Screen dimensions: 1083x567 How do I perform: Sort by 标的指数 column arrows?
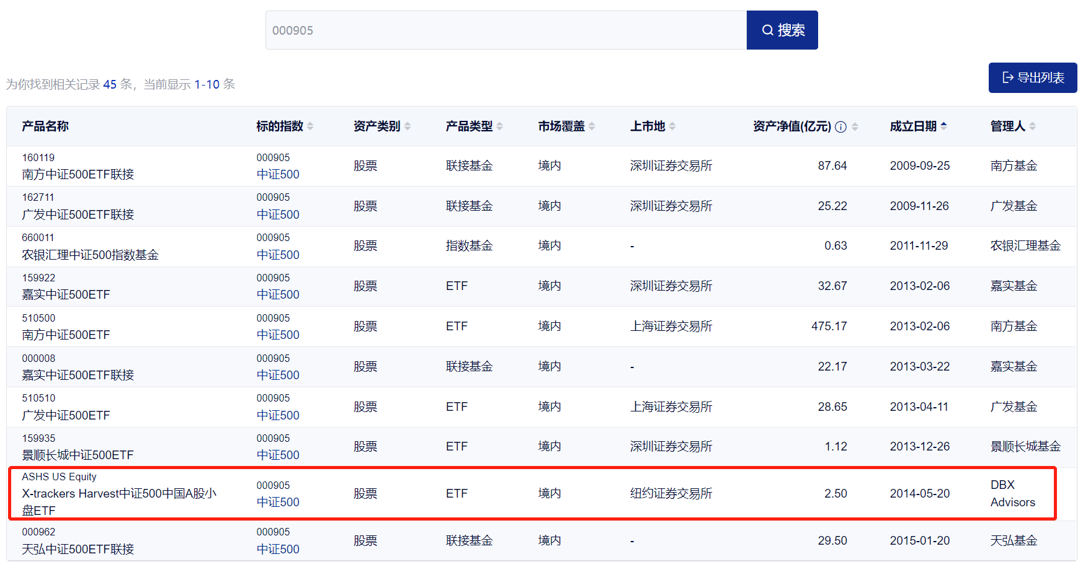310,126
